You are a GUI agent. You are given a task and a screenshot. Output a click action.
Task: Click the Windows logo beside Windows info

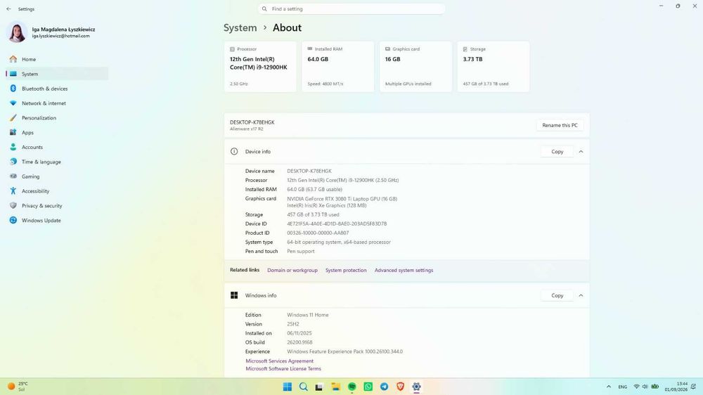tap(234, 295)
